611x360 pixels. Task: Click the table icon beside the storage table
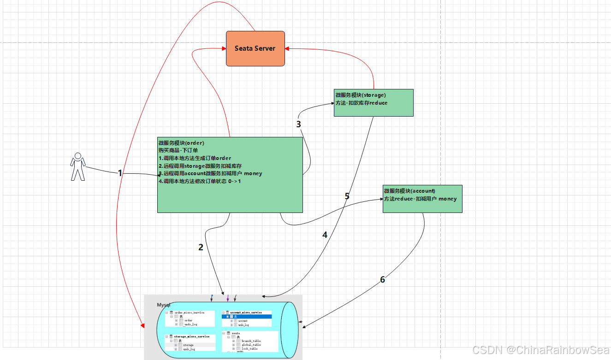[180, 345]
